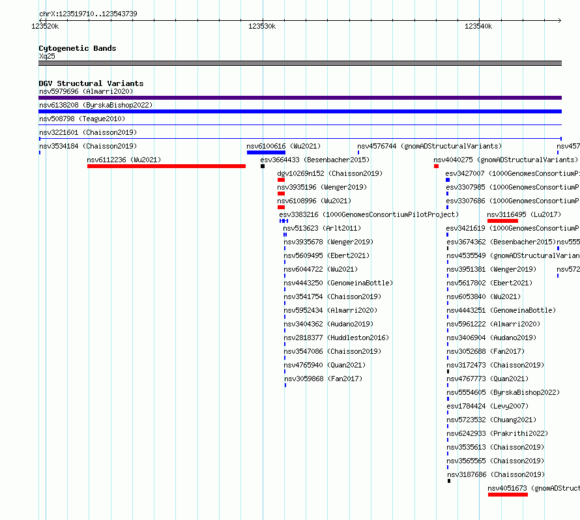Screen dimensions: 580x520
Task: Select the blue nsv6138208 variant bar
Action: 300,111
